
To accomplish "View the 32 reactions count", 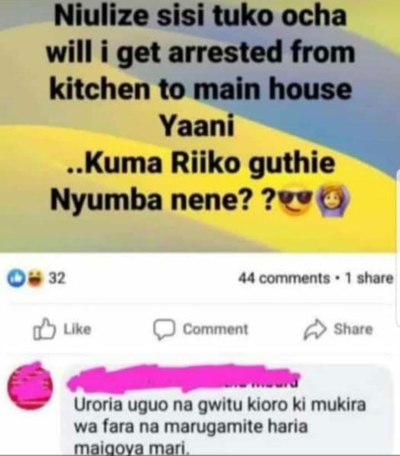I will (x=57, y=279).
